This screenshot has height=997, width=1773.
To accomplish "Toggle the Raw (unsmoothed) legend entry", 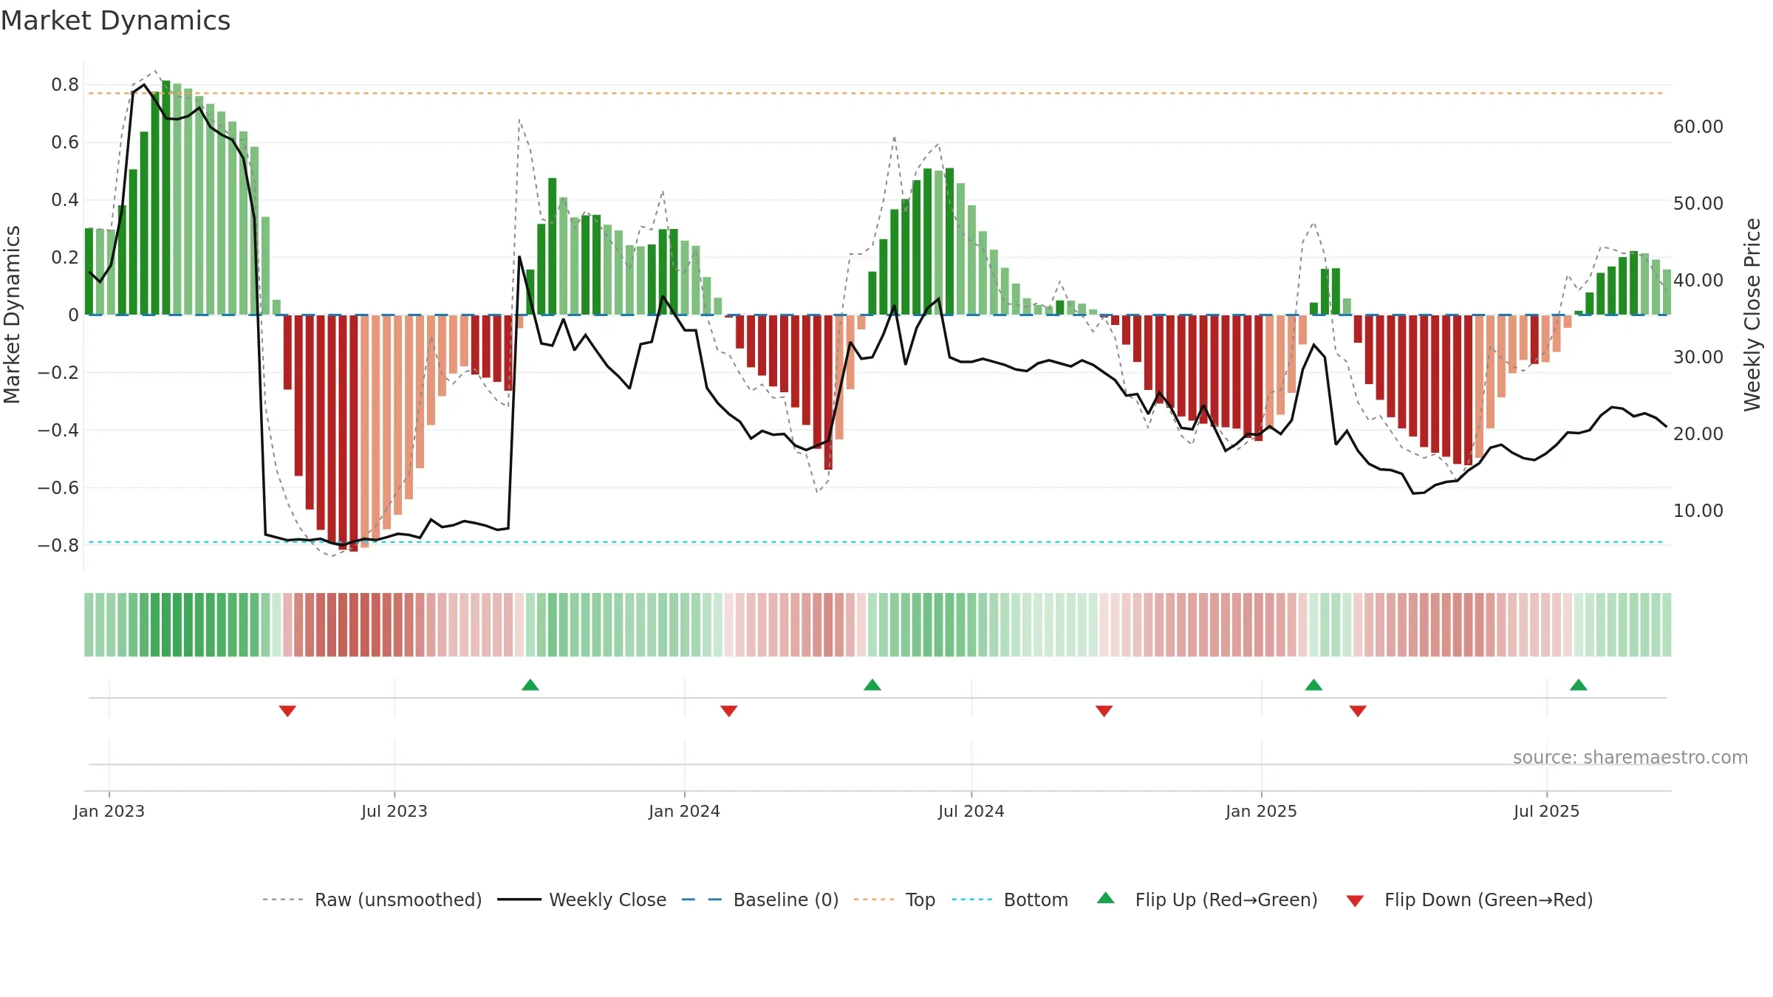I will (372, 900).
